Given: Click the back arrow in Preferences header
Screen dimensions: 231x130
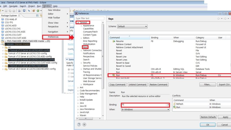Looking at the screenshot, I should (x=219, y=19).
